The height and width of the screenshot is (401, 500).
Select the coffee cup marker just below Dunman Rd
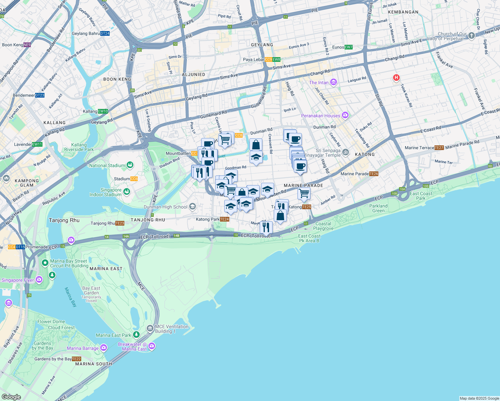[x=295, y=139]
